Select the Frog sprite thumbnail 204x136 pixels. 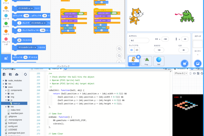pos(146,61)
